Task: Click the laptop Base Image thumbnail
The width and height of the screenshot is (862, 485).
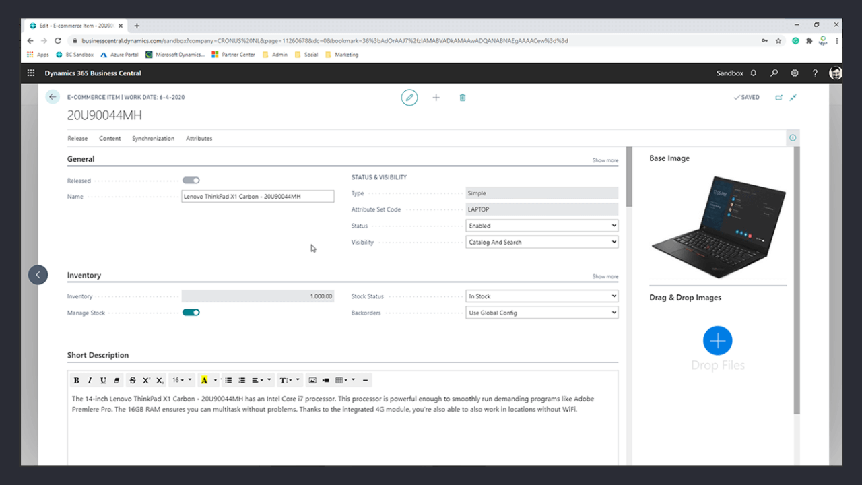Action: click(x=718, y=226)
